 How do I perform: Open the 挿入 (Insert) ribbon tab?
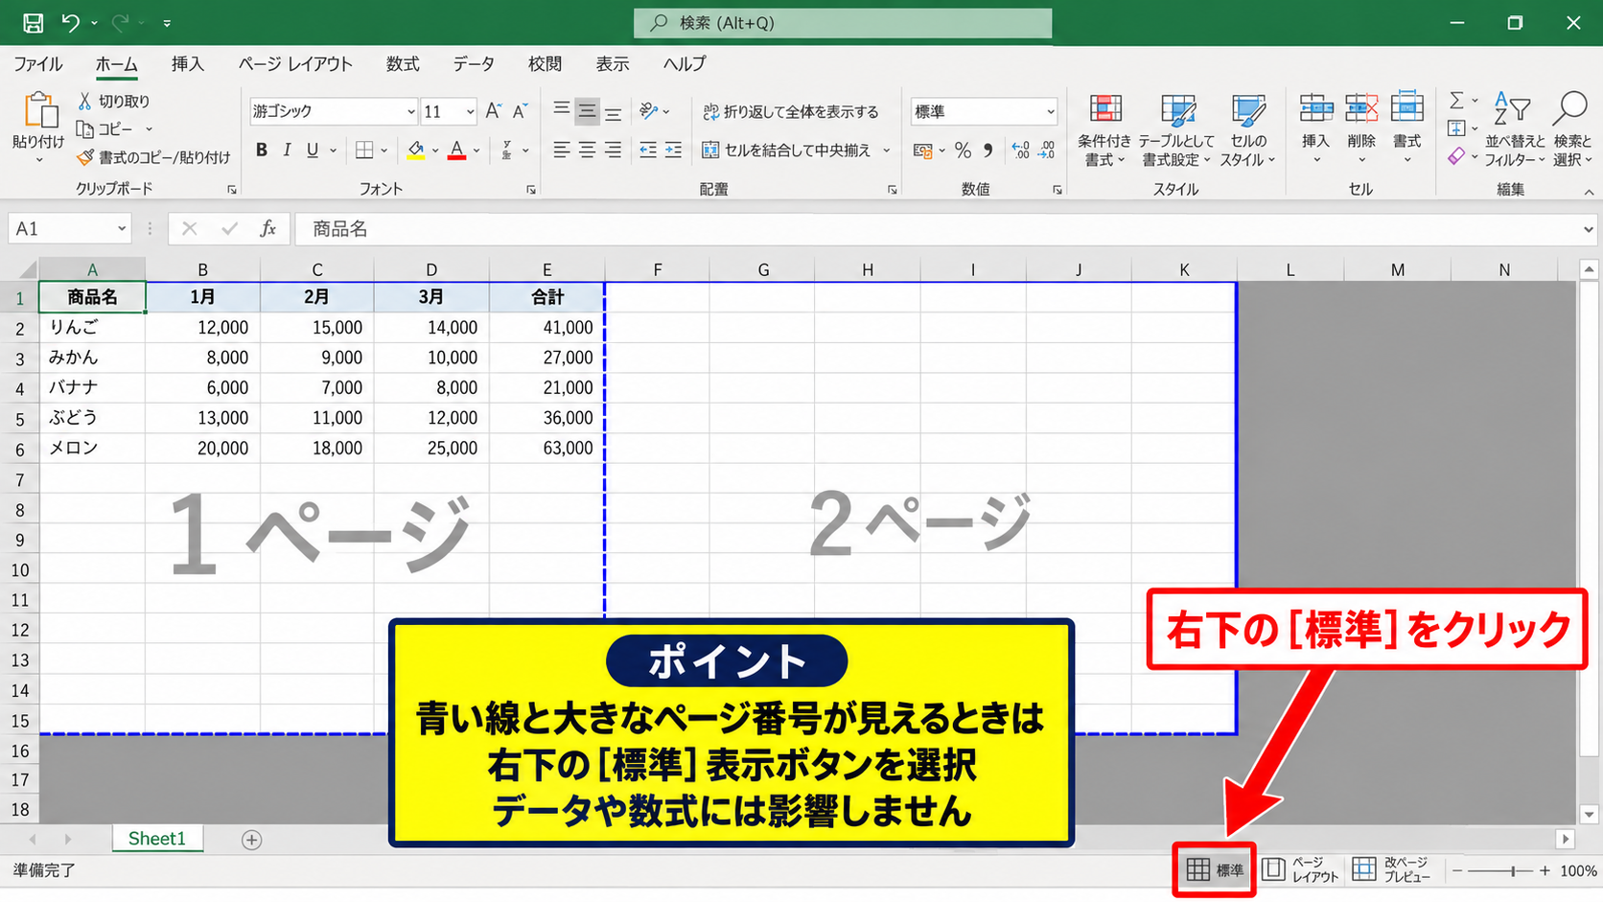click(x=188, y=64)
